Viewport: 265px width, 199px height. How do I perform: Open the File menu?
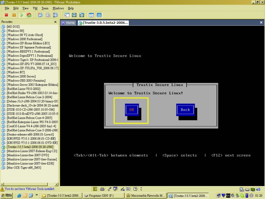click(x=7, y=8)
